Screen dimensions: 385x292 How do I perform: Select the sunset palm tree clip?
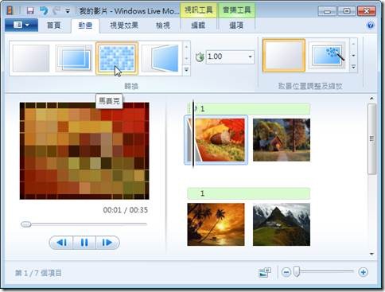coord(216,224)
